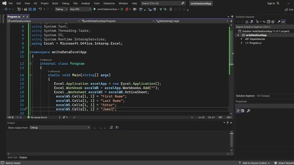294x165 pixels.
Task: Click the Property Pages wrench icon in Properties
Action: 249,111
